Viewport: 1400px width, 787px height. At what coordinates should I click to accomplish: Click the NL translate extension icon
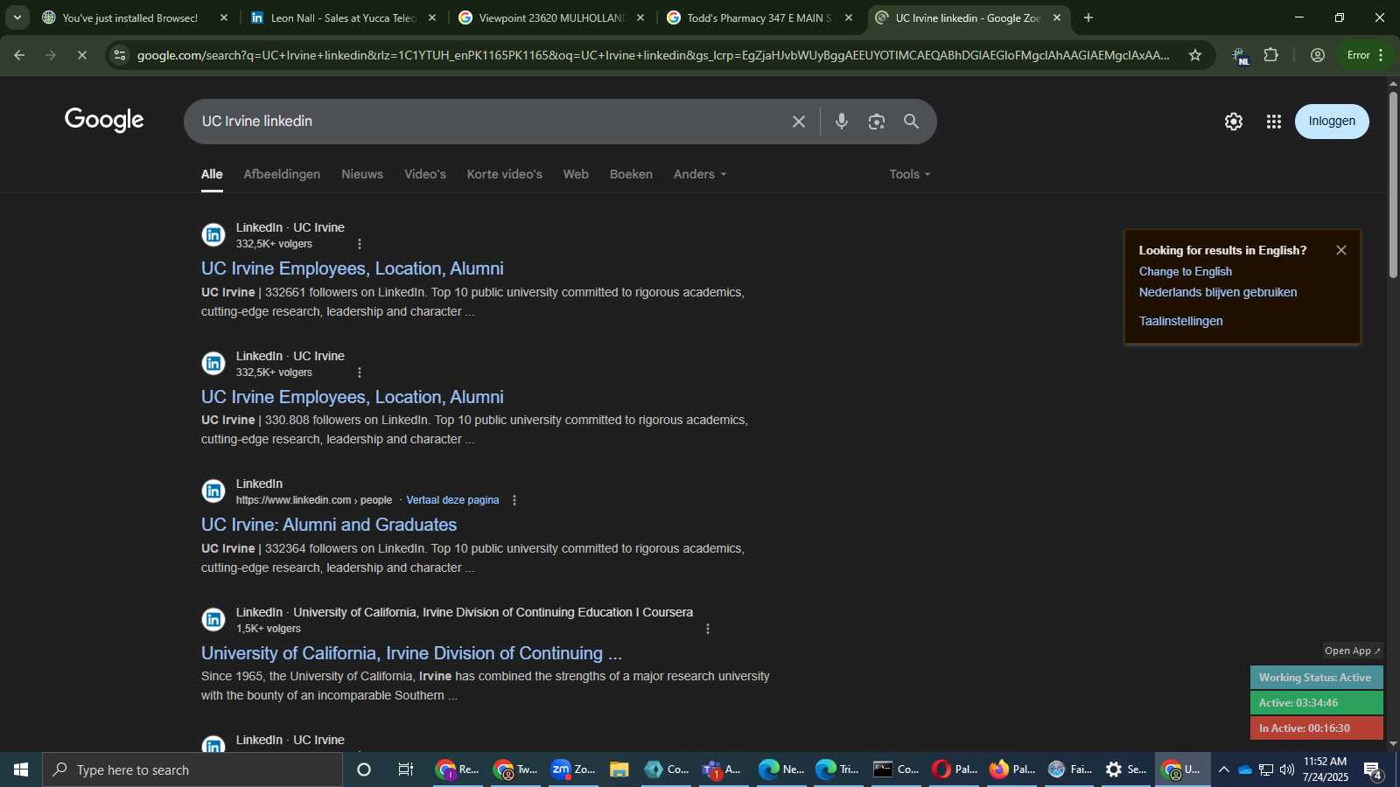click(1241, 56)
